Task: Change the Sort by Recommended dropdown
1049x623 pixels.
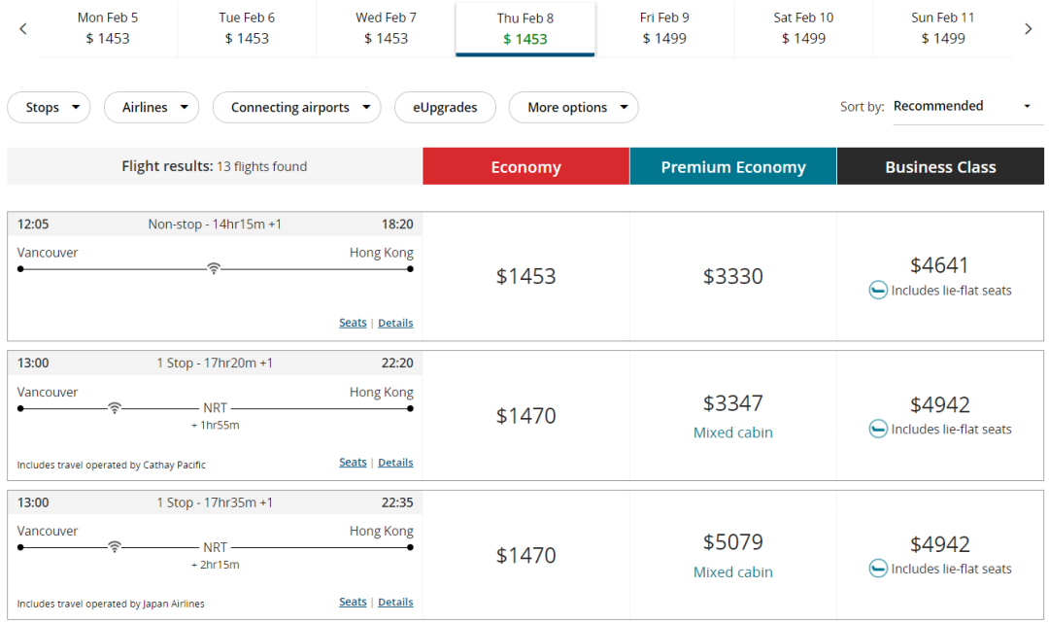Action: (962, 107)
